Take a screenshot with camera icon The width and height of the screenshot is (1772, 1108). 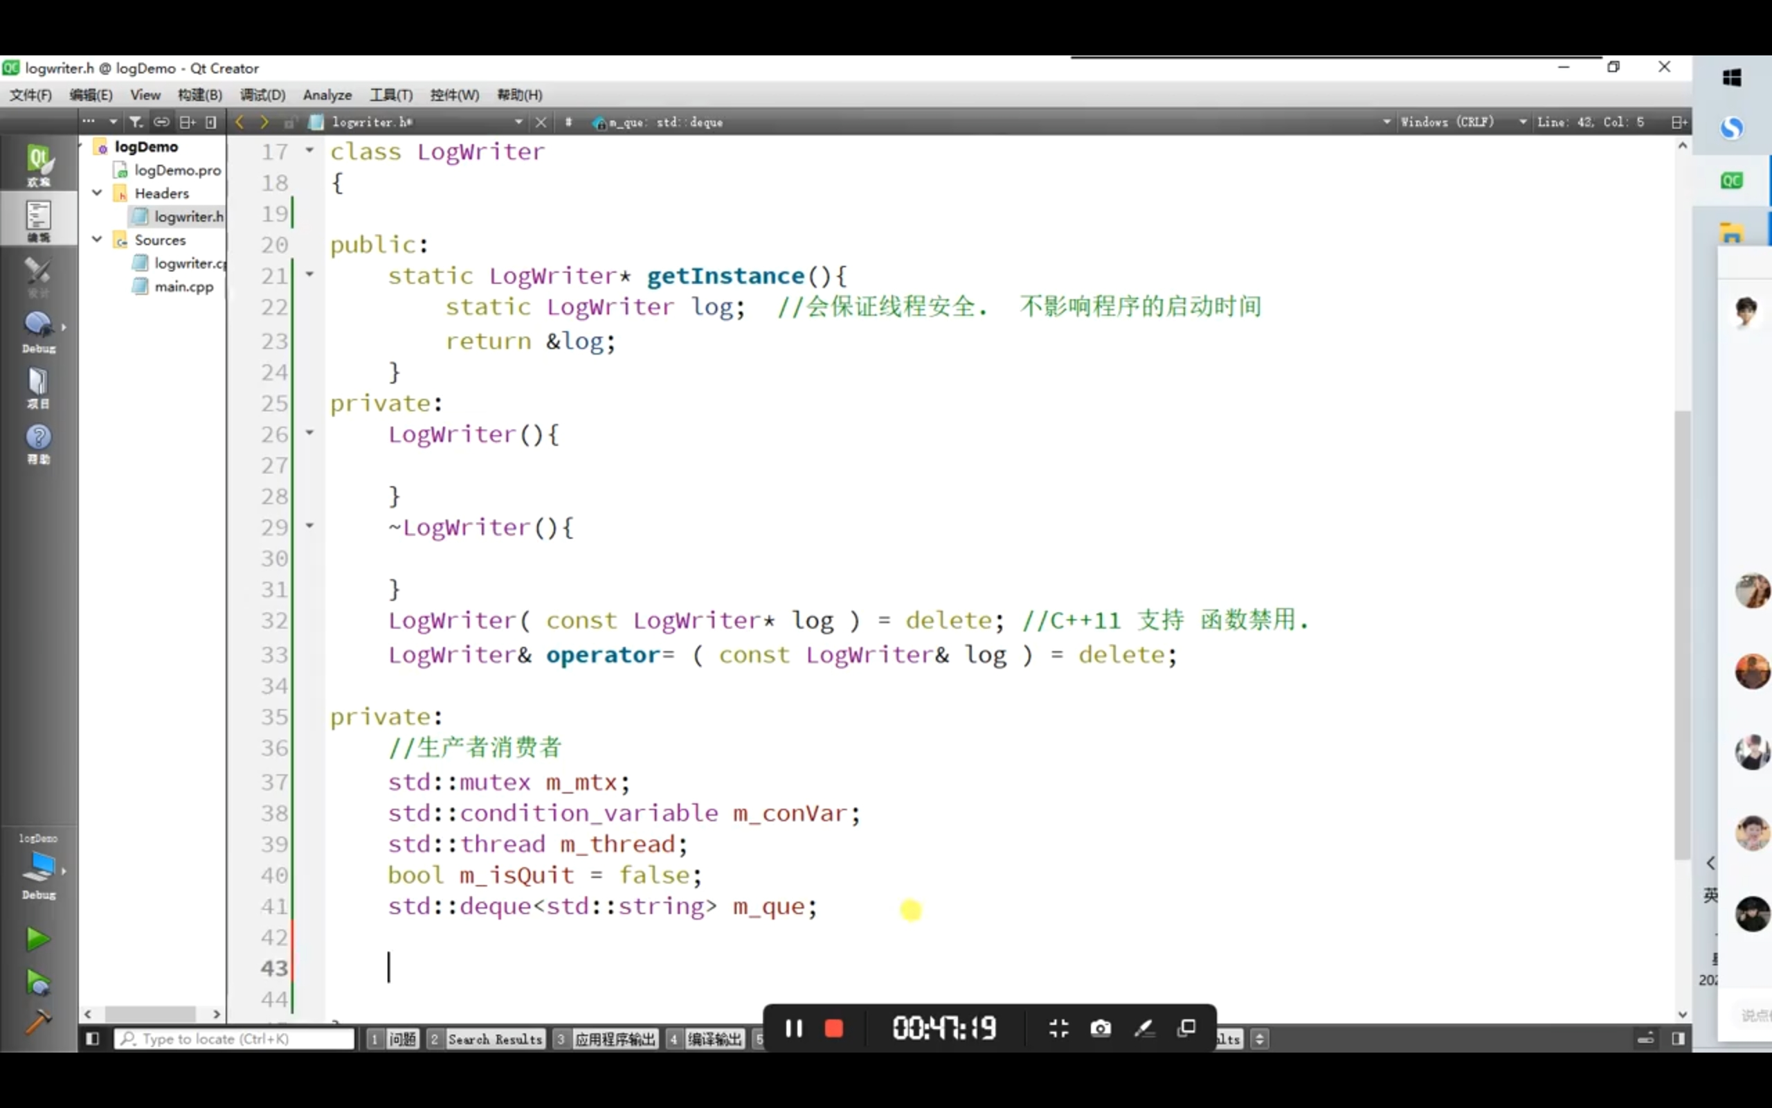1100,1028
